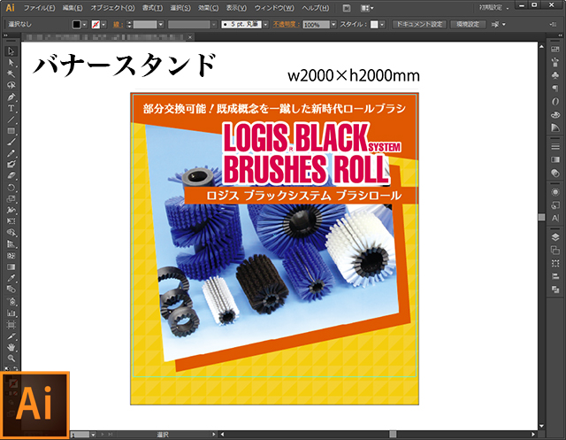Open the Character panel icon
The height and width of the screenshot is (440, 566).
pyautogui.click(x=555, y=218)
